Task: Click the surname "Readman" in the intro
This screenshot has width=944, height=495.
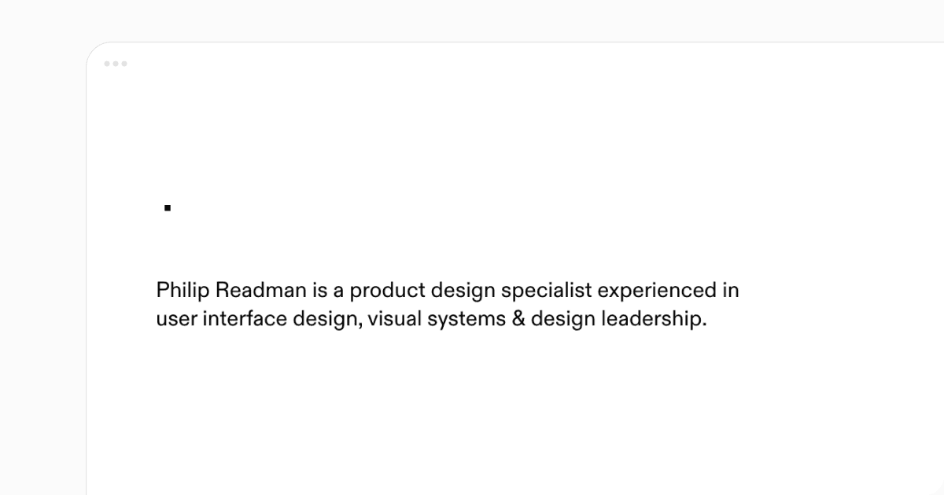Action: click(260, 290)
